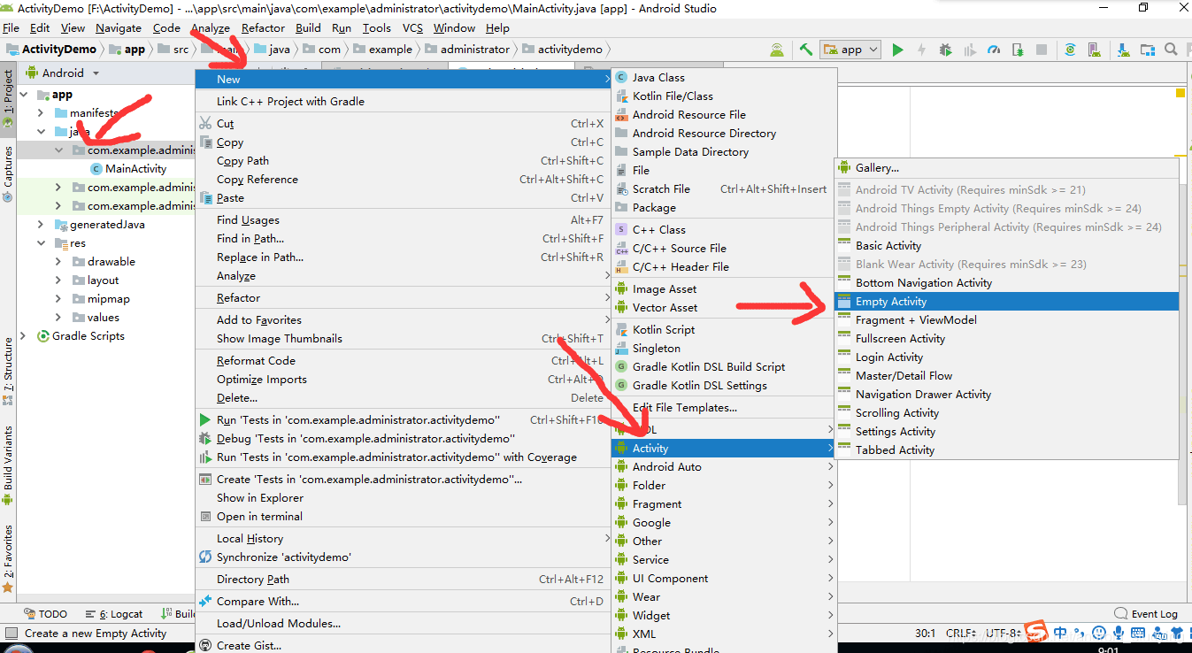Click Reformat Code context entry
Screen dimensions: 1192x653
click(x=403, y=361)
